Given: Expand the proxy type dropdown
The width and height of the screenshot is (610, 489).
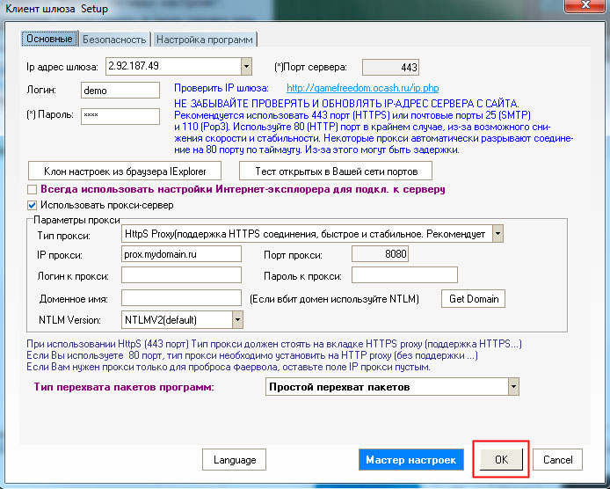Looking at the screenshot, I should (497, 234).
